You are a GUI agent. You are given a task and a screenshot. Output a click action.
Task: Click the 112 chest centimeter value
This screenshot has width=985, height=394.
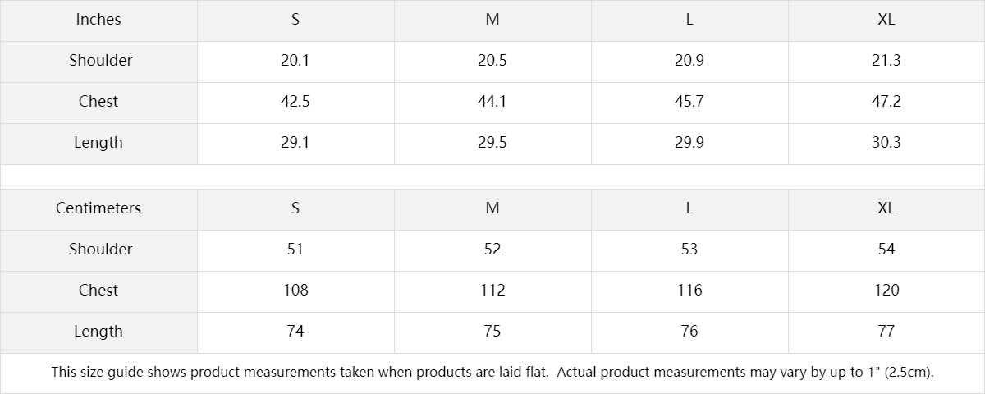(492, 291)
